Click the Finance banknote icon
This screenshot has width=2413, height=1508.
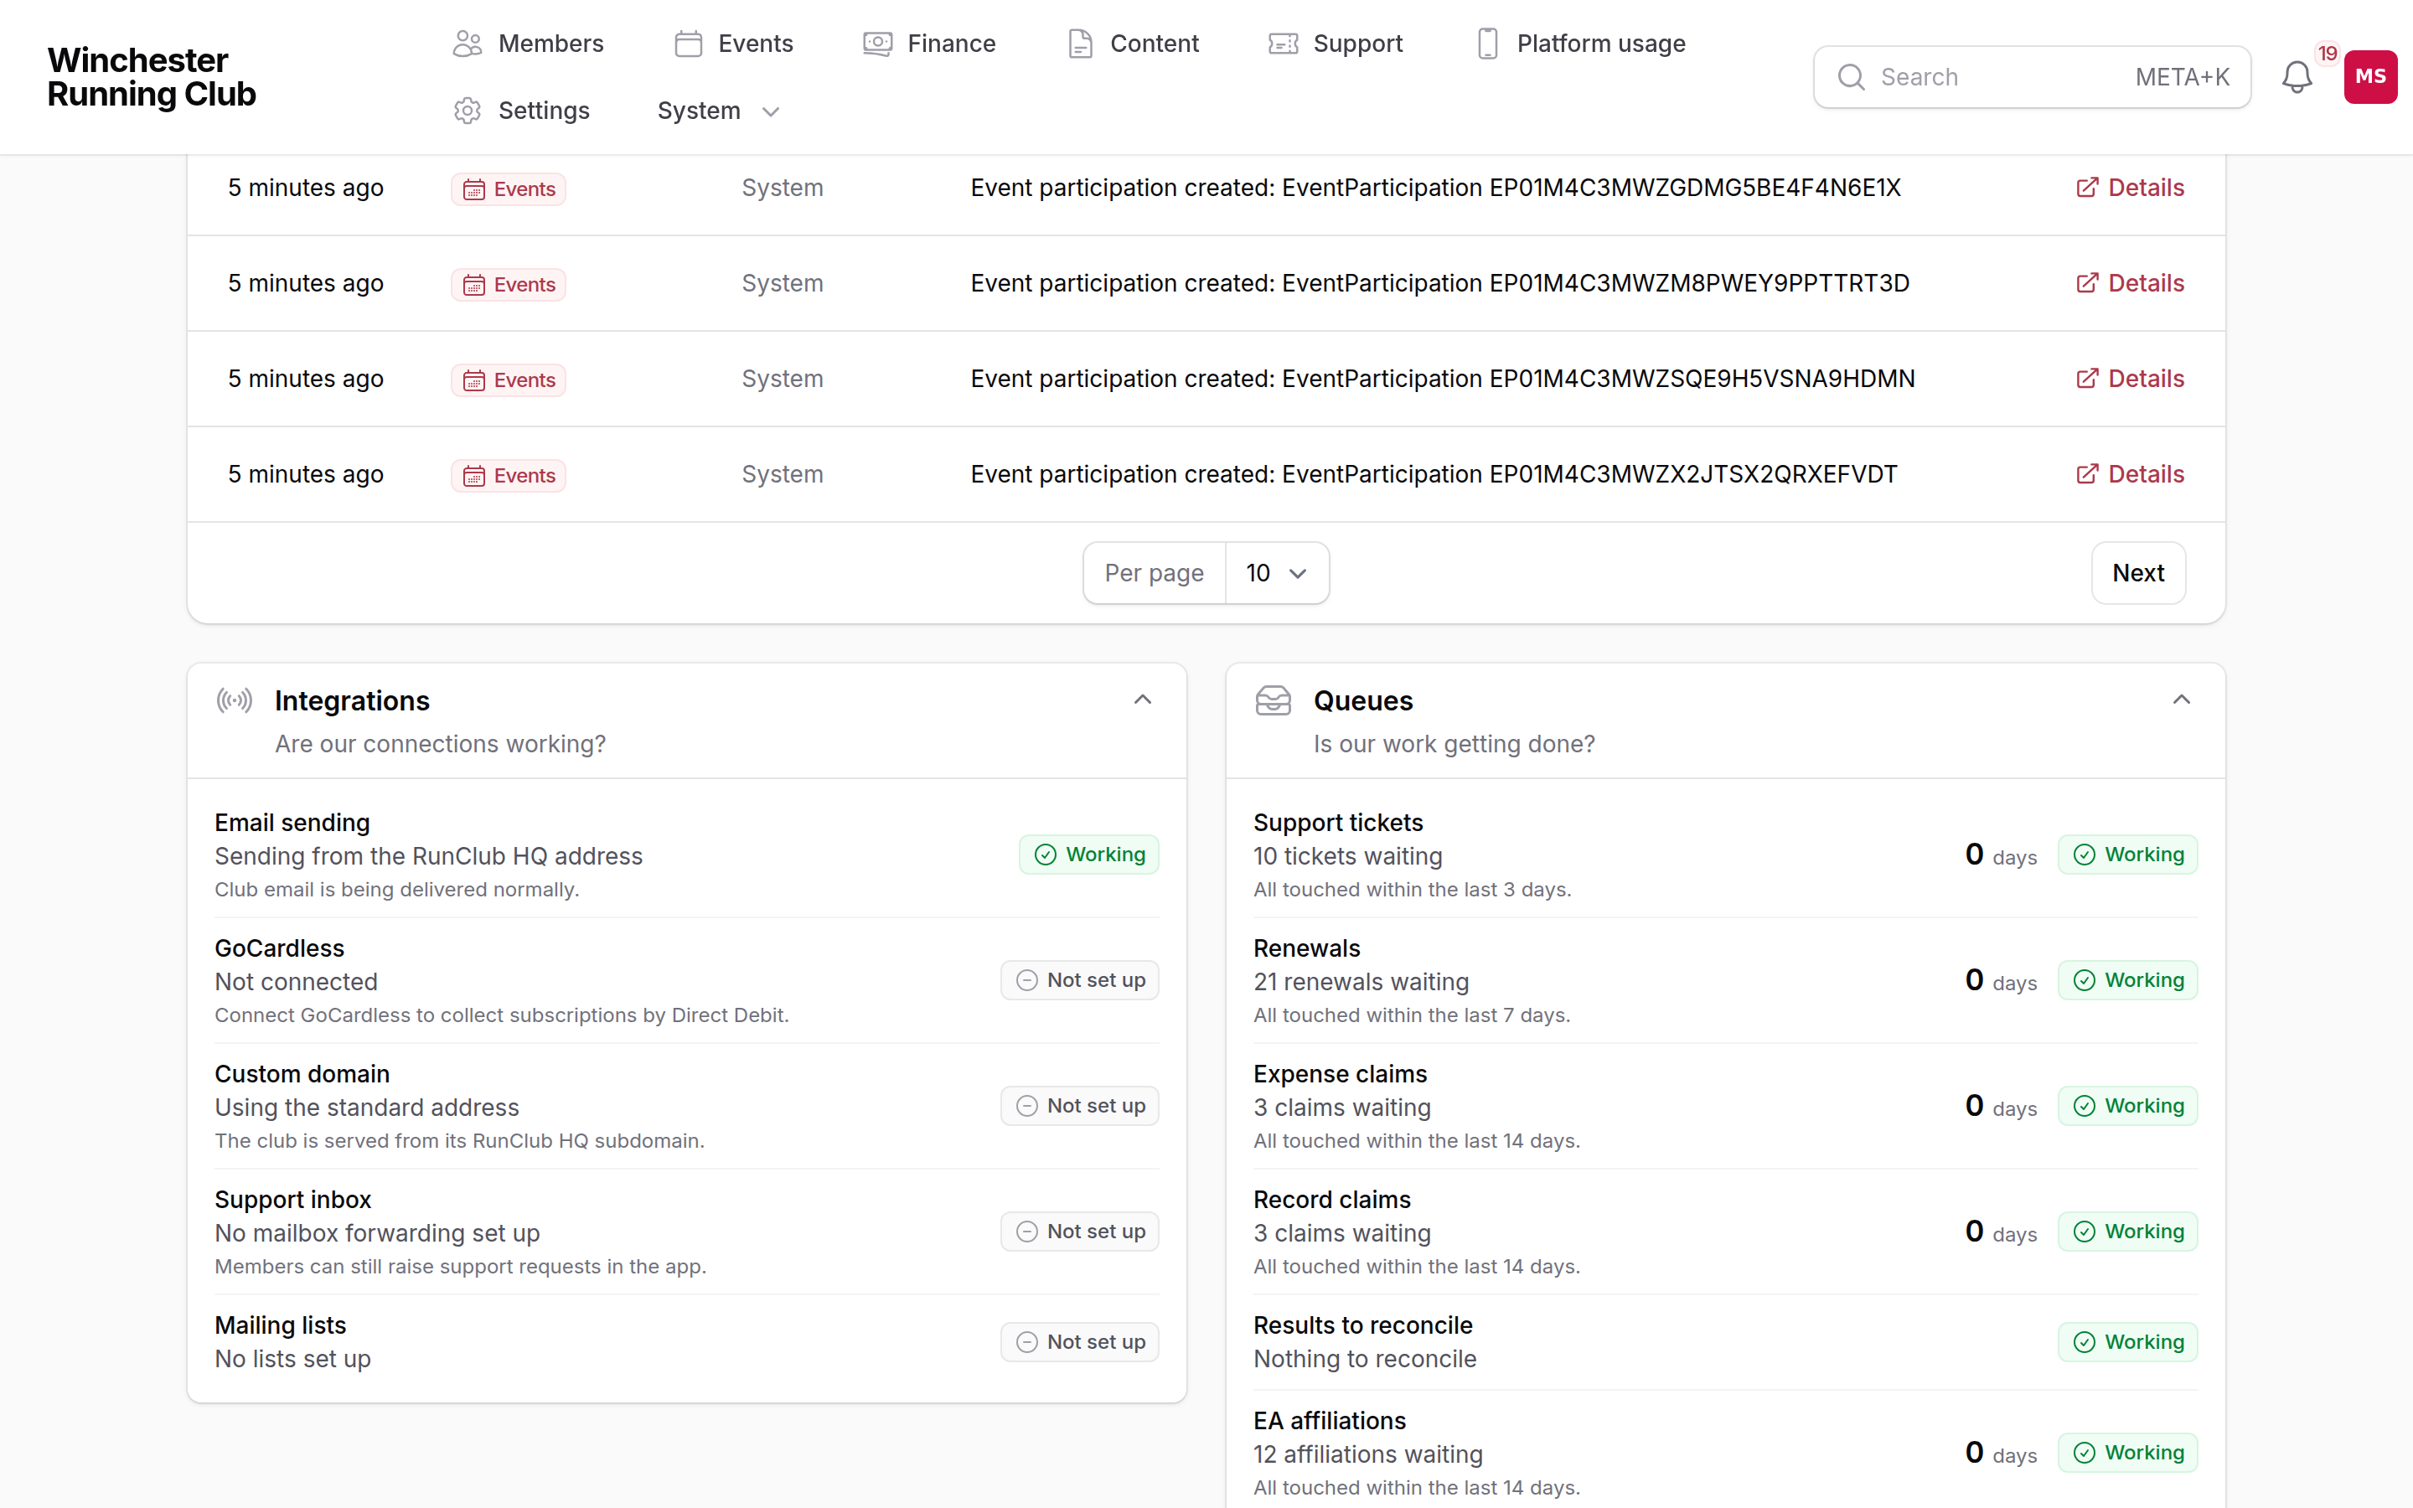click(x=877, y=44)
